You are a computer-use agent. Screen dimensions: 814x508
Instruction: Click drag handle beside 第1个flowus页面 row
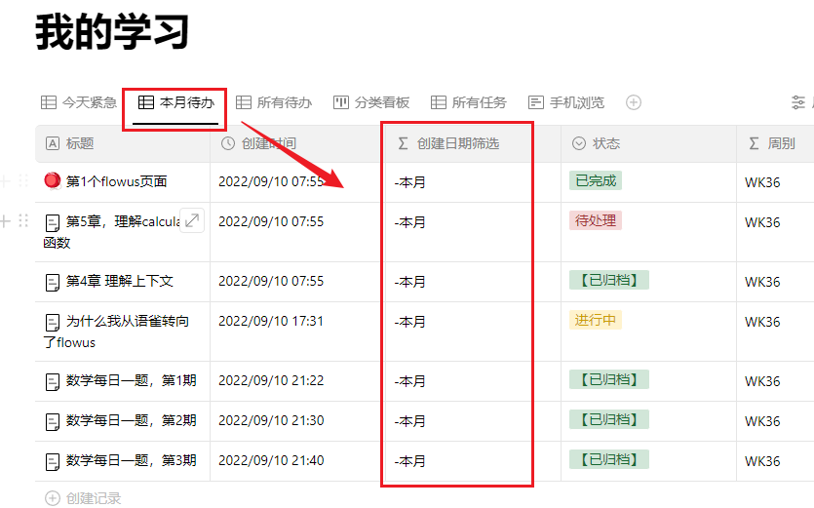point(22,181)
